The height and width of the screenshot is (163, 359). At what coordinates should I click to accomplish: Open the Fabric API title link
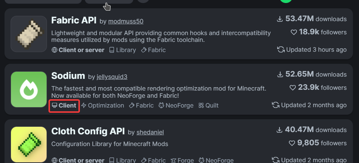coord(74,20)
